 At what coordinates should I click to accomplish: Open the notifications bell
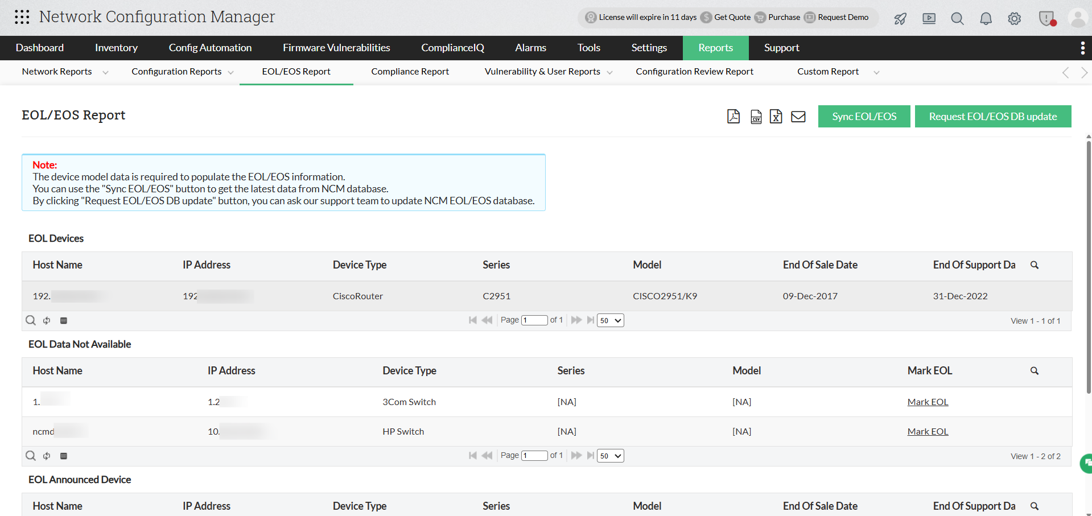click(x=985, y=18)
